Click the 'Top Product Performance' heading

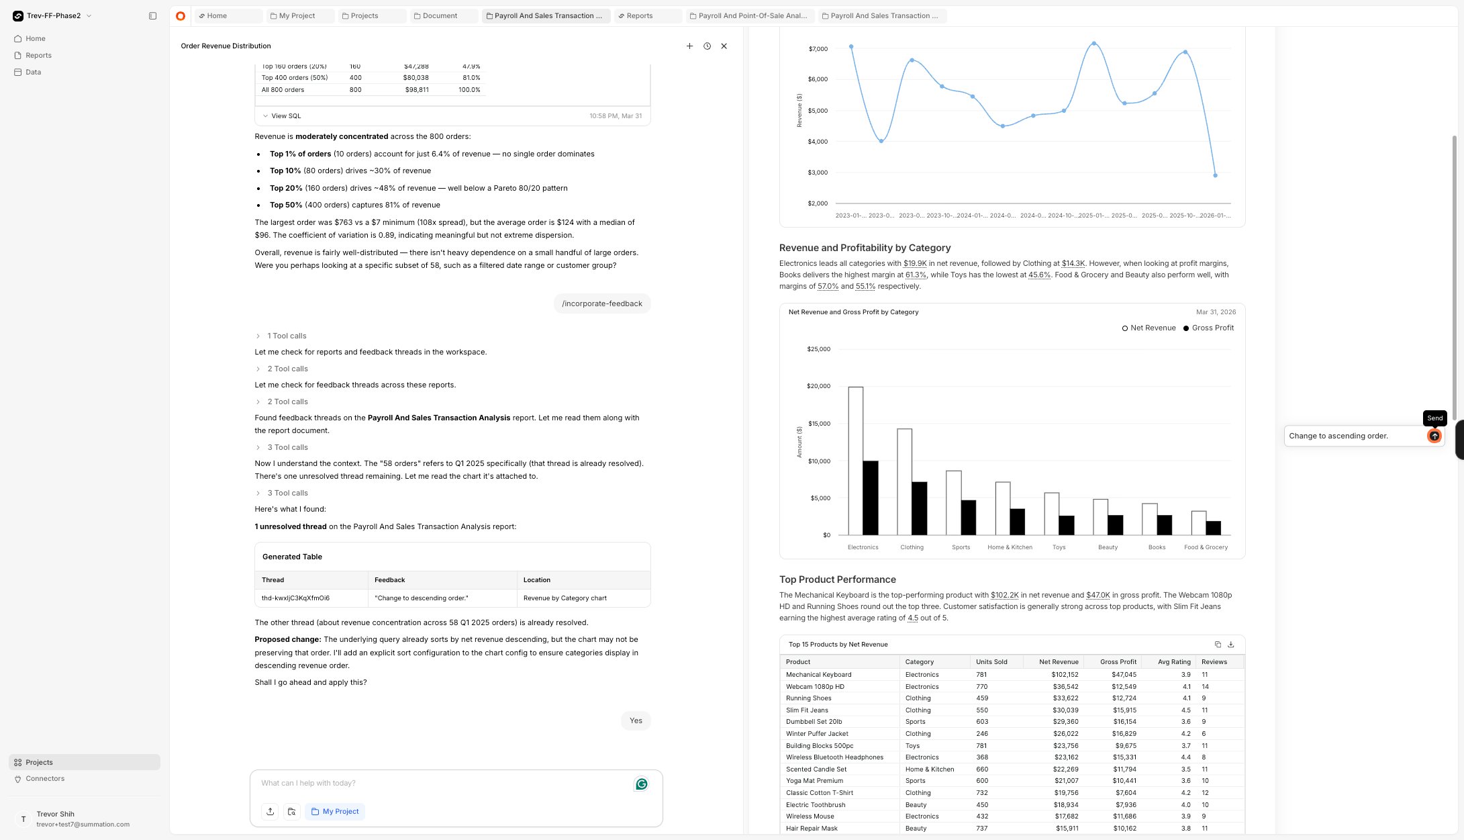[837, 579]
